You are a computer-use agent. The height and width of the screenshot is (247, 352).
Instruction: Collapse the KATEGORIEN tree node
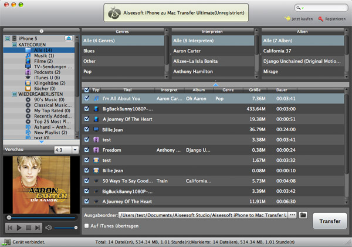(x=14, y=45)
